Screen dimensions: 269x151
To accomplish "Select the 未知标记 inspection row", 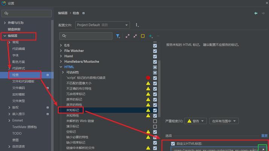I will [109, 110].
